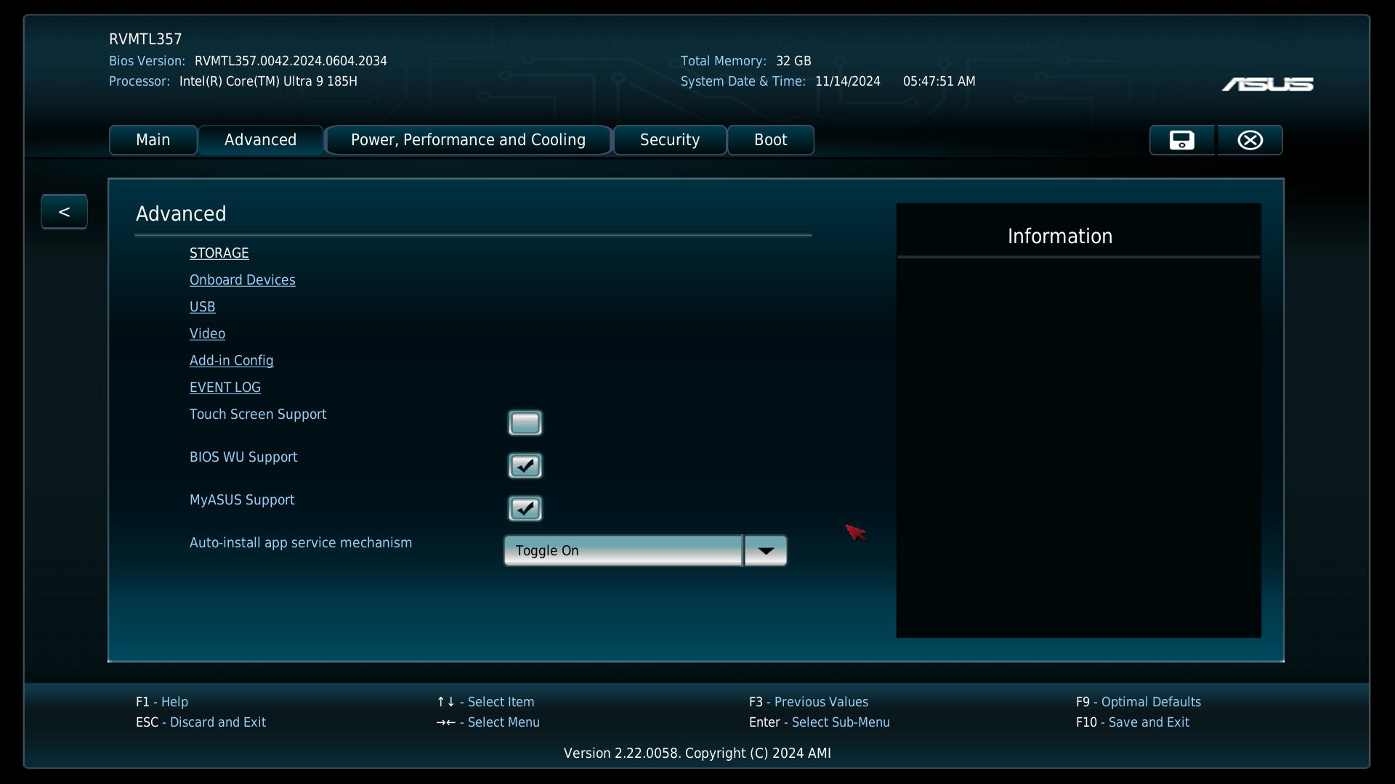This screenshot has height=784, width=1395.
Task: Click the circled X exit icon
Action: click(1250, 140)
